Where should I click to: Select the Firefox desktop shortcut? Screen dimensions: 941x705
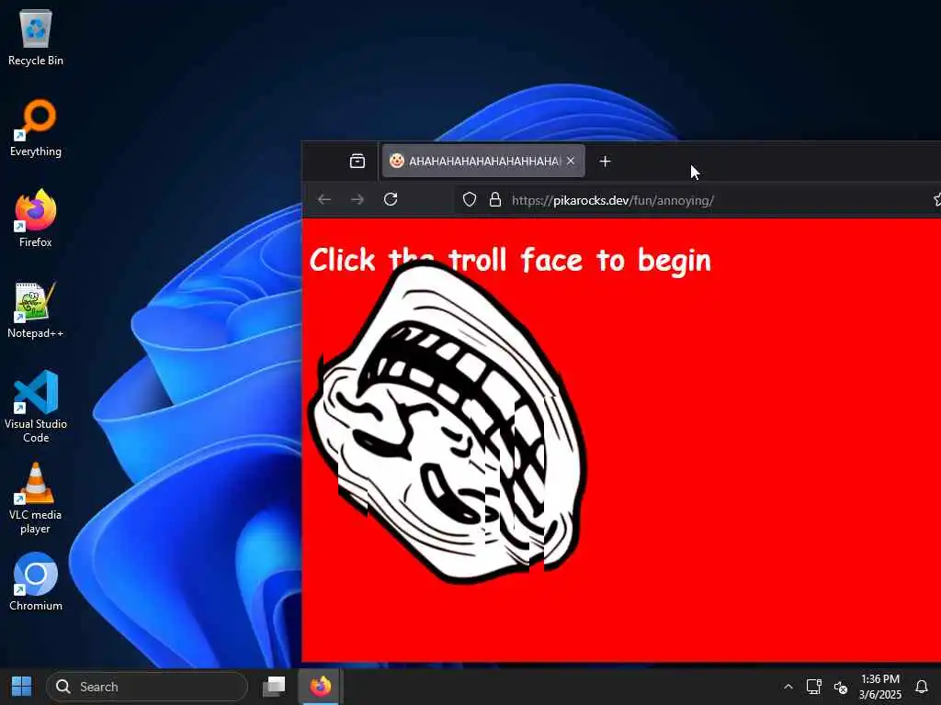(36, 218)
